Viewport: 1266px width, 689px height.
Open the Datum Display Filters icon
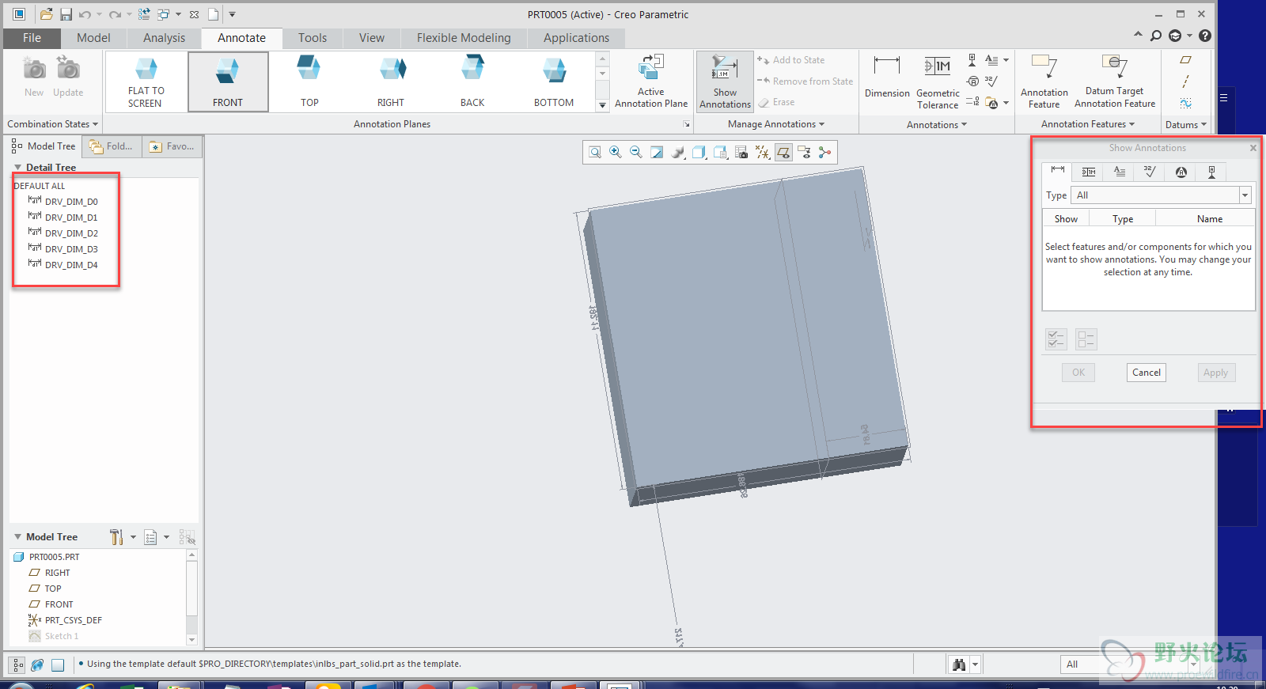pyautogui.click(x=763, y=152)
